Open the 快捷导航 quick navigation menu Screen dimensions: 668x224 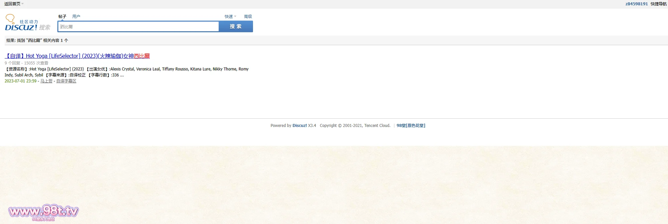point(658,4)
